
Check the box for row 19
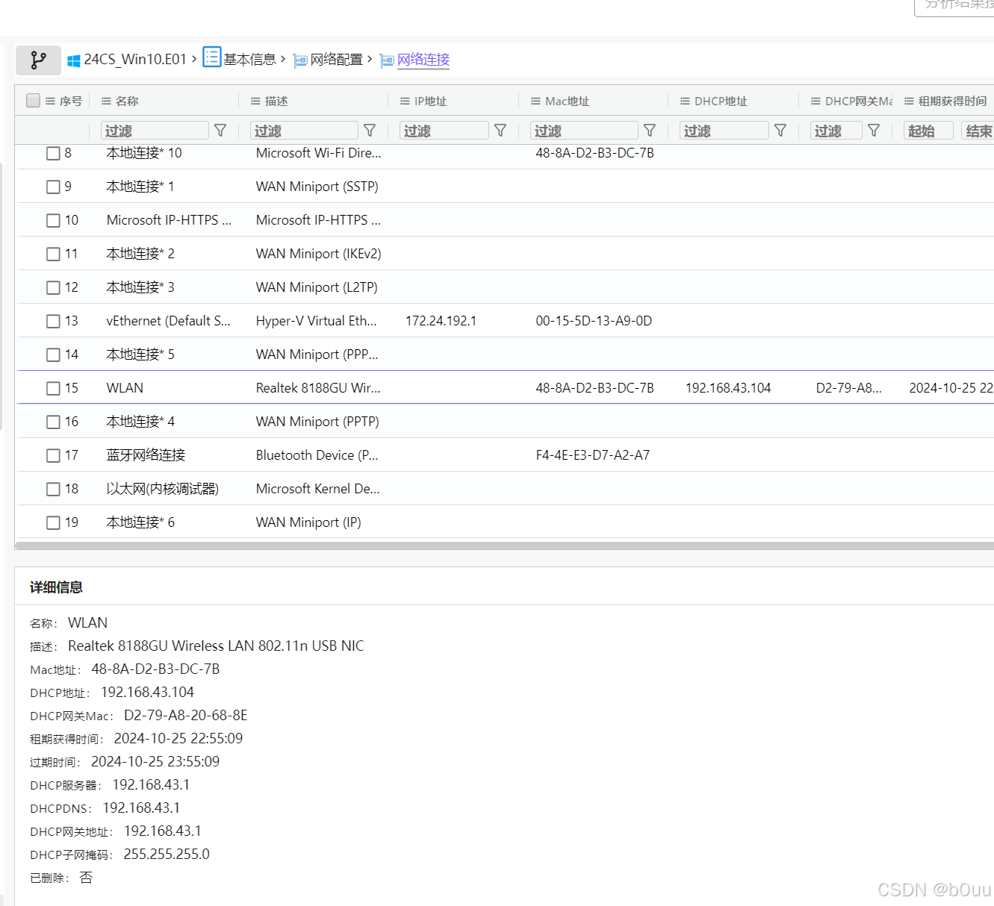coord(53,522)
